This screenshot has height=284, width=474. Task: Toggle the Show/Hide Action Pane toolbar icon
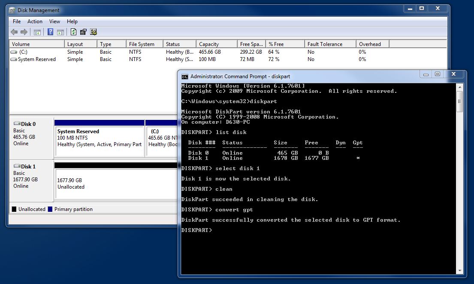(60, 32)
